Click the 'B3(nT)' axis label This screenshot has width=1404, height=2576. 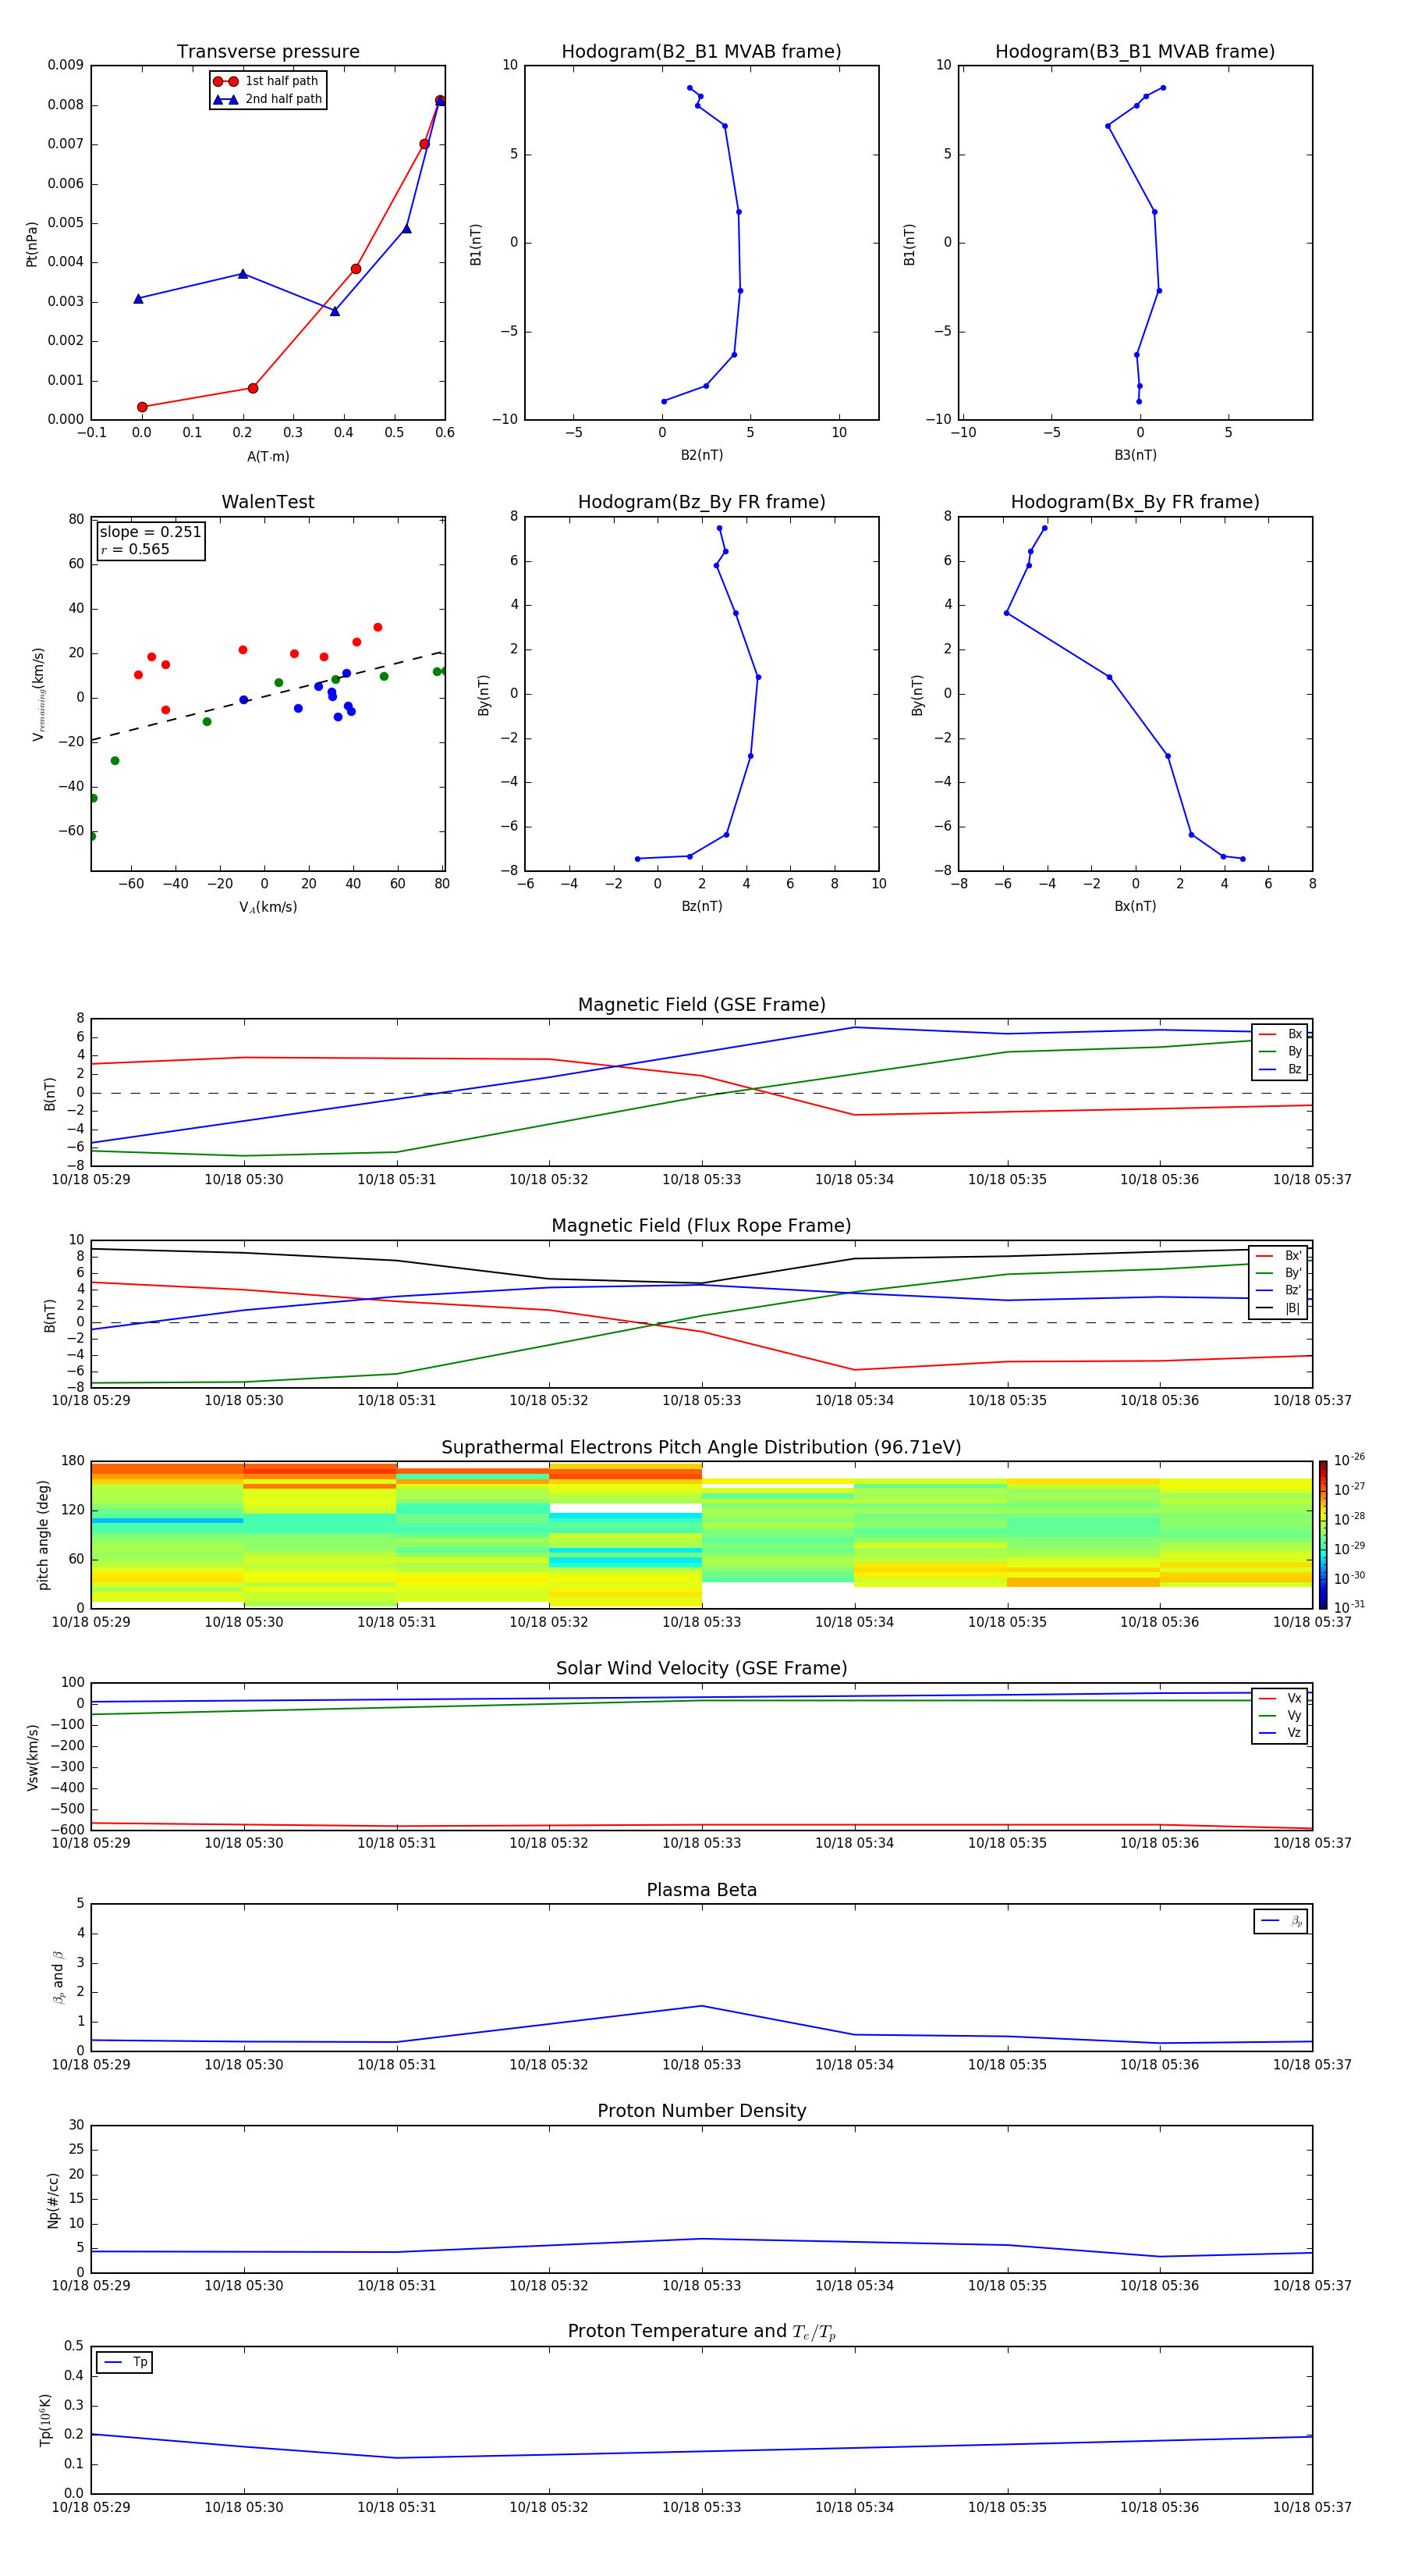coord(1135,455)
